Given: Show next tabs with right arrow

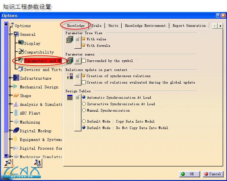Looking at the screenshot, I should (220, 26).
